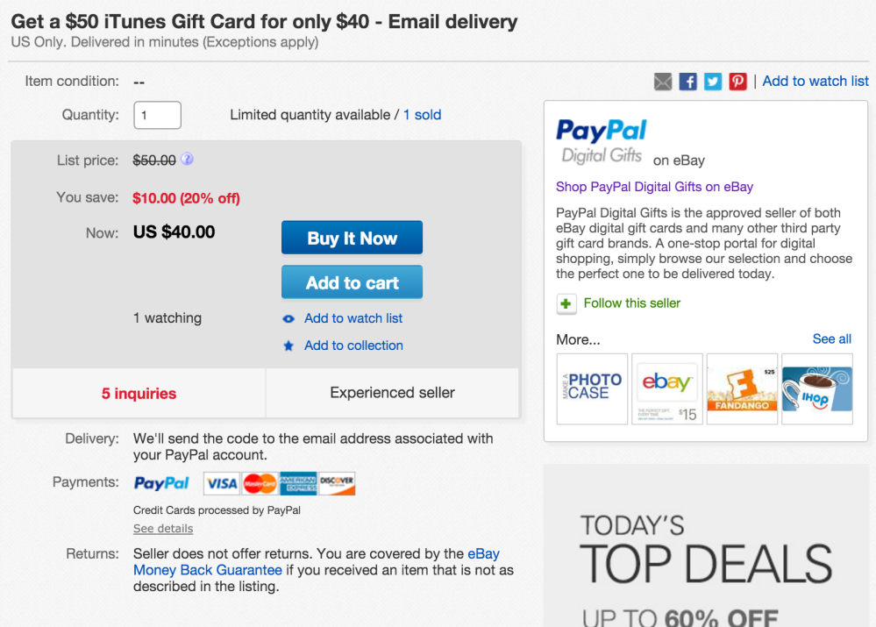Open the eBay $15 gift card thumbnail

click(667, 388)
